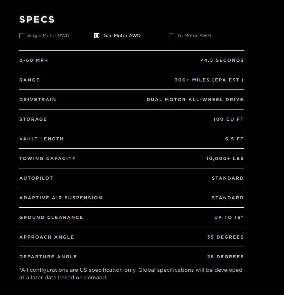
Task: Click the VAULT LENGTH spec label
Action: click(41, 139)
